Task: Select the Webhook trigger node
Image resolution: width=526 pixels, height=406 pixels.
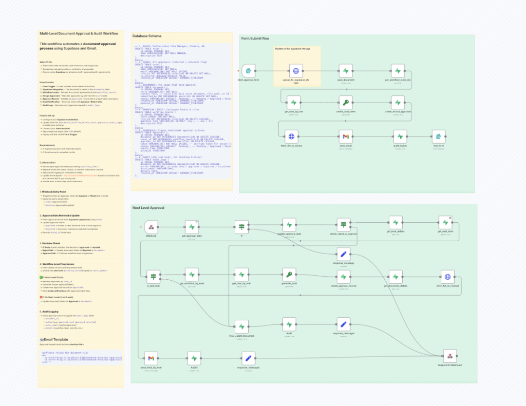Action: (151, 226)
